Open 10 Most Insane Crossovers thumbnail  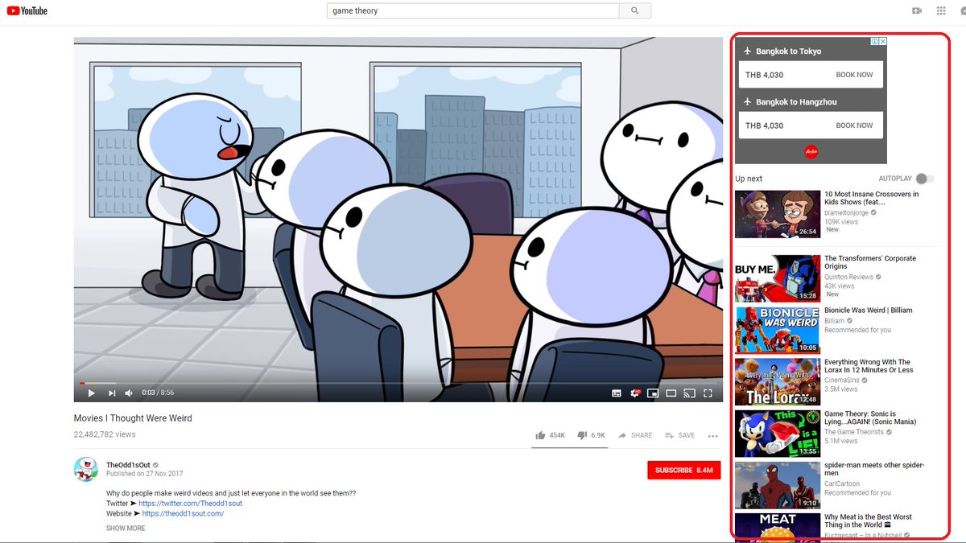click(778, 214)
